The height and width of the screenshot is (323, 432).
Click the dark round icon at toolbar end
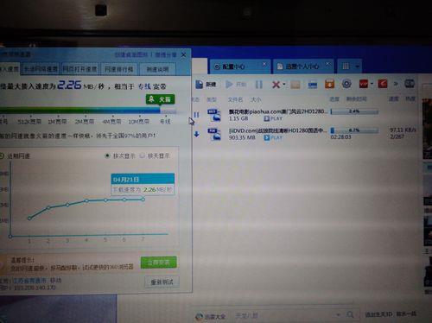(410, 84)
